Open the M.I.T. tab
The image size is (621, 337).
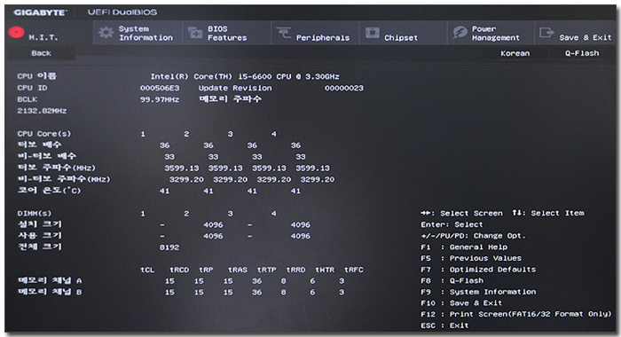pos(43,37)
